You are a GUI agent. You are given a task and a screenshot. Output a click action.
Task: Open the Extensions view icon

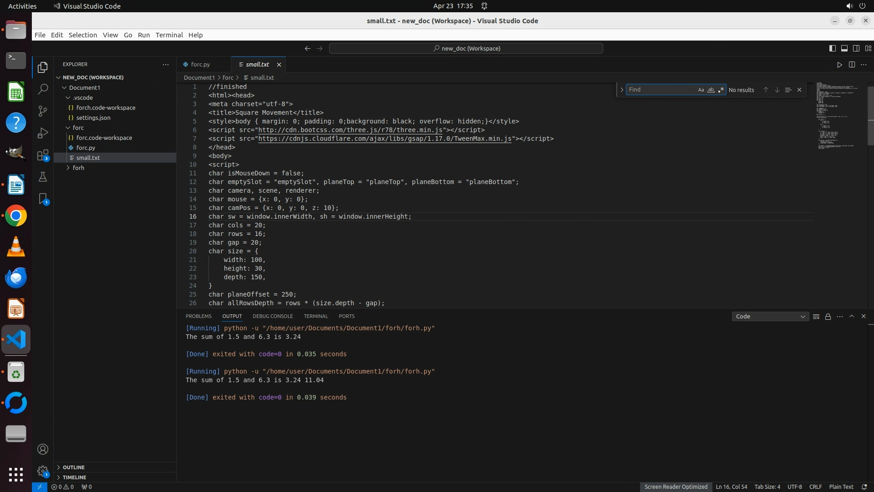click(x=43, y=155)
